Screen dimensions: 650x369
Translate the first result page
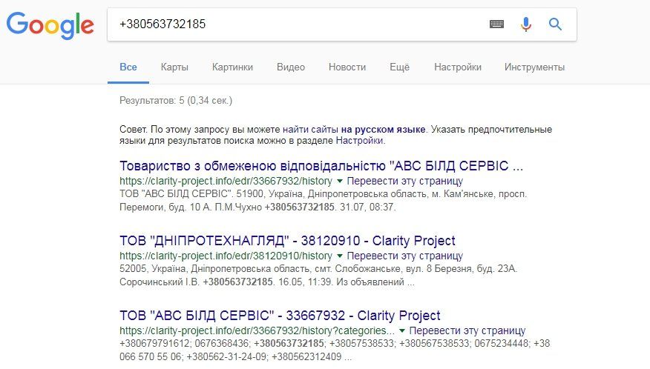pyautogui.click(x=404, y=181)
